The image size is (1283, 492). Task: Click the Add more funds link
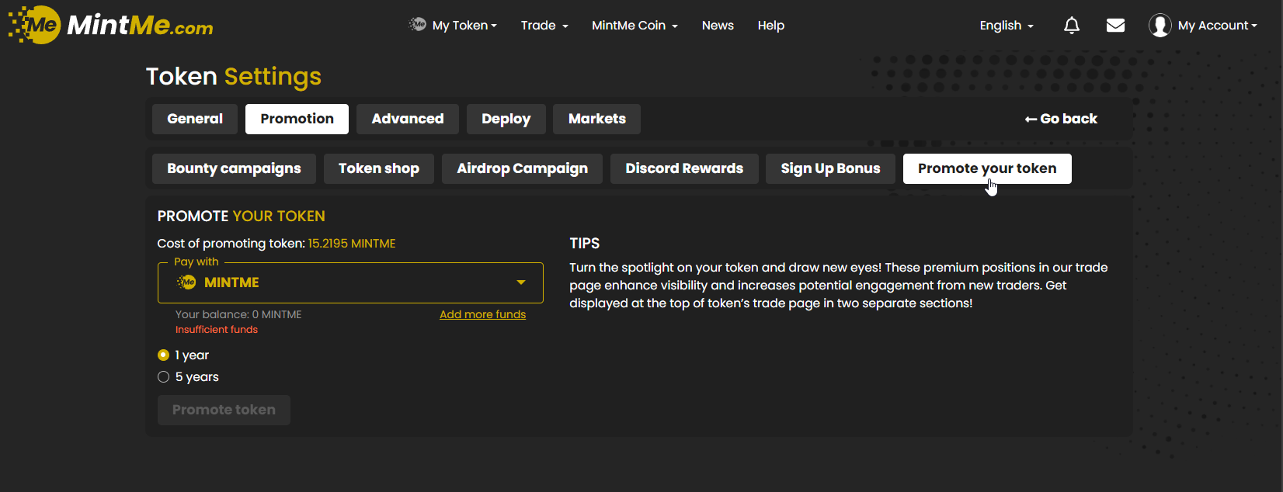[482, 314]
